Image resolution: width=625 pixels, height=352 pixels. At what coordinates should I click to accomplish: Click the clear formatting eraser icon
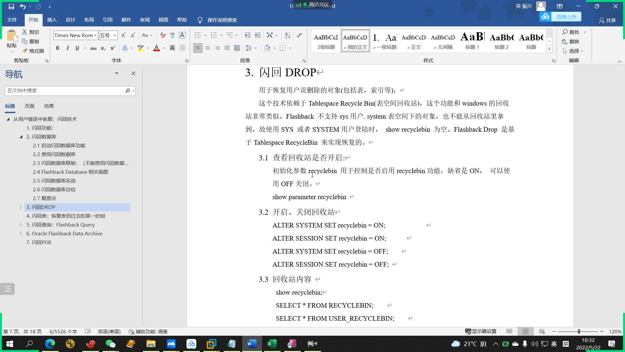[x=163, y=35]
